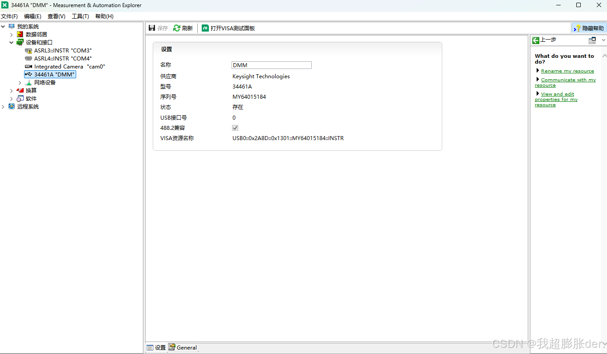Click the Network Devices (网络设备) icon
The width and height of the screenshot is (607, 354).
click(29, 83)
